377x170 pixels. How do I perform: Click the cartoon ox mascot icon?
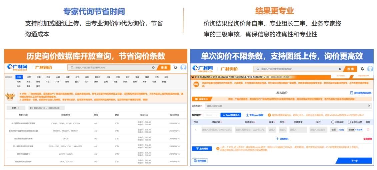click(10, 97)
